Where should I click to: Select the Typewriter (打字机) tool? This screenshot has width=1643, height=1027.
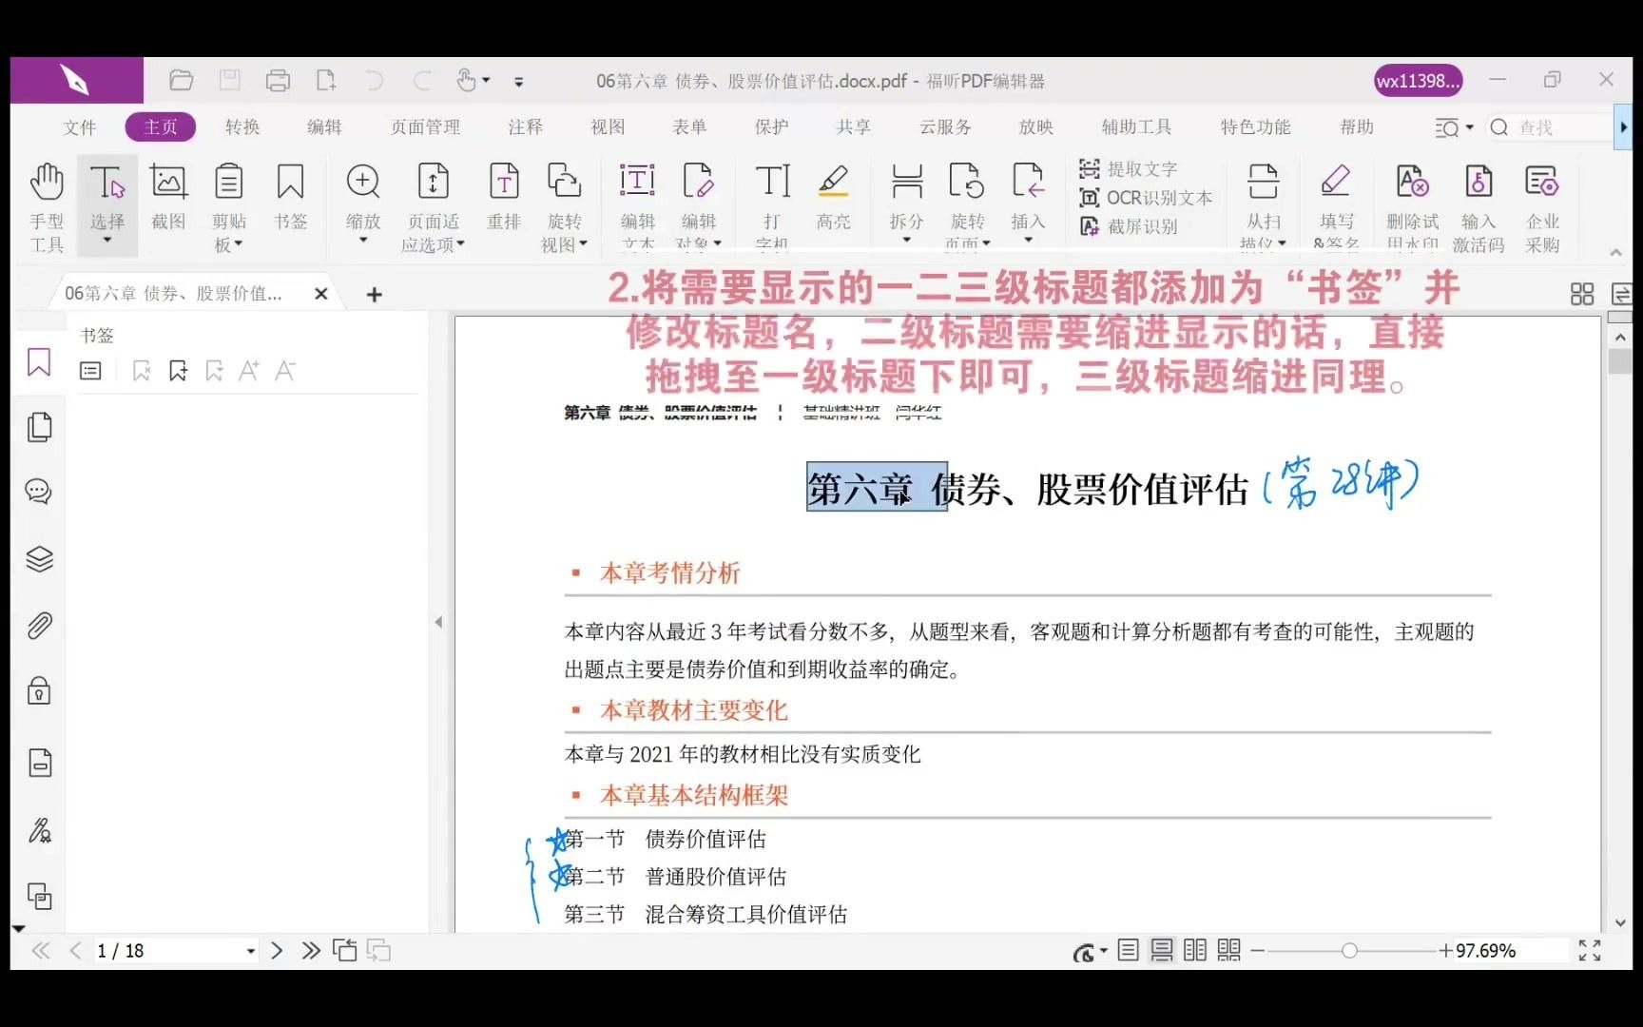click(x=772, y=206)
